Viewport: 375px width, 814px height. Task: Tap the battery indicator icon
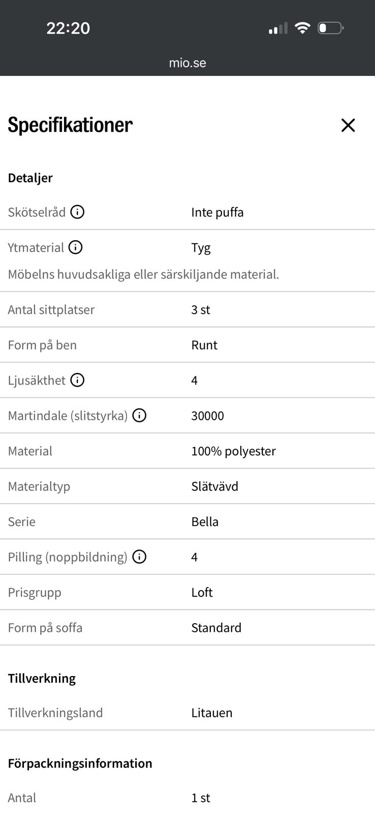coord(331,28)
